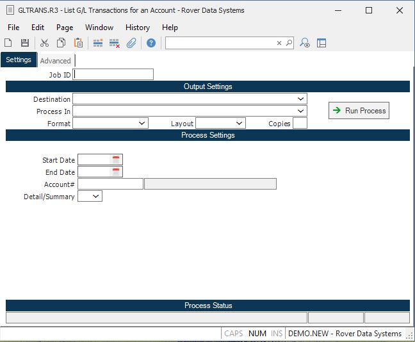Open help with the question mark icon
415x342 pixels.
coord(151,43)
